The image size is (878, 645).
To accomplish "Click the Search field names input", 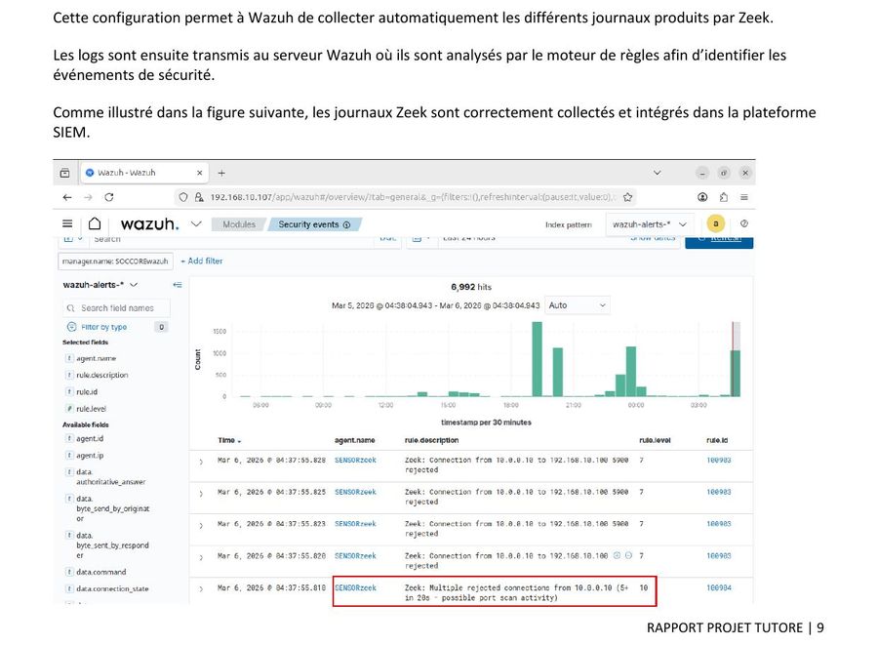I will tap(116, 308).
